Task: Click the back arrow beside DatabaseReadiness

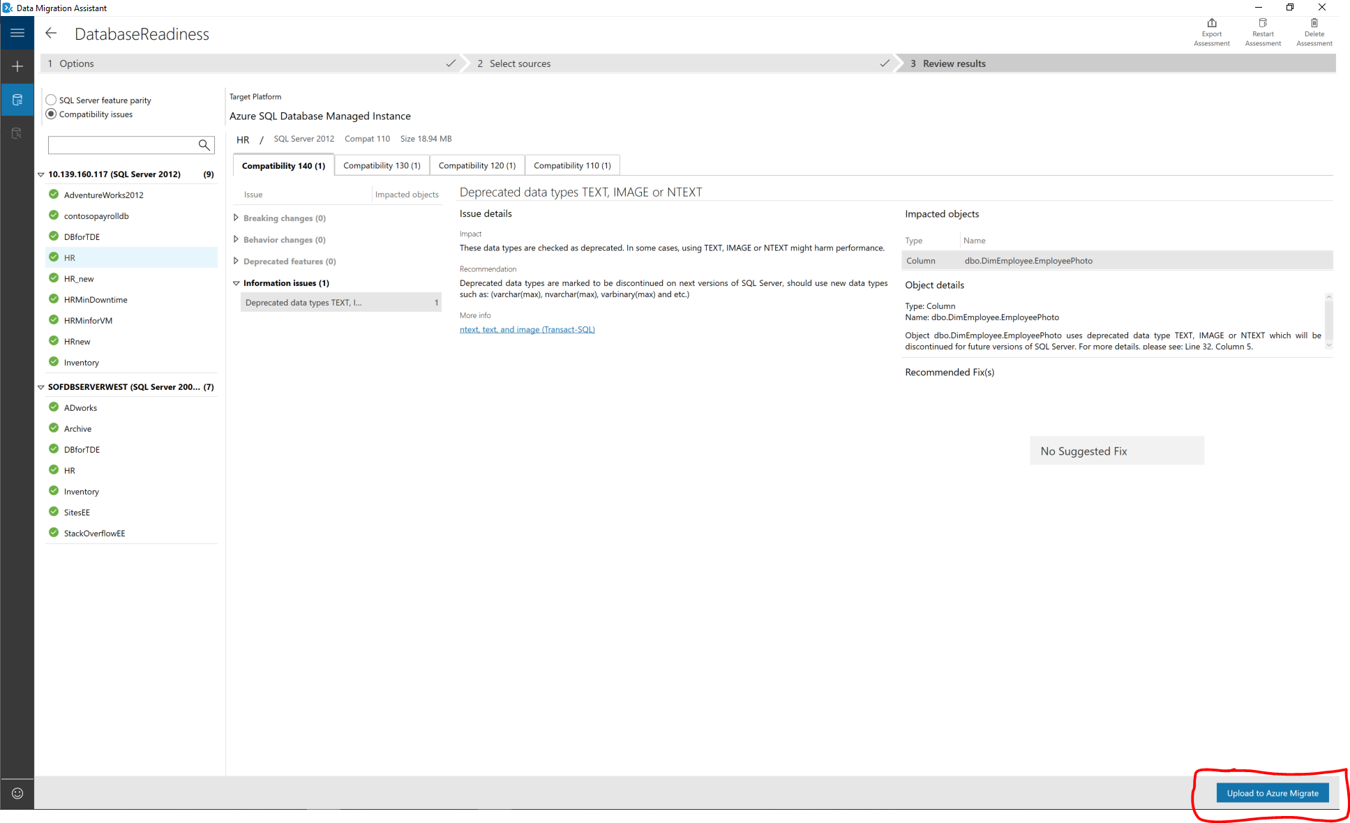Action: (51, 33)
